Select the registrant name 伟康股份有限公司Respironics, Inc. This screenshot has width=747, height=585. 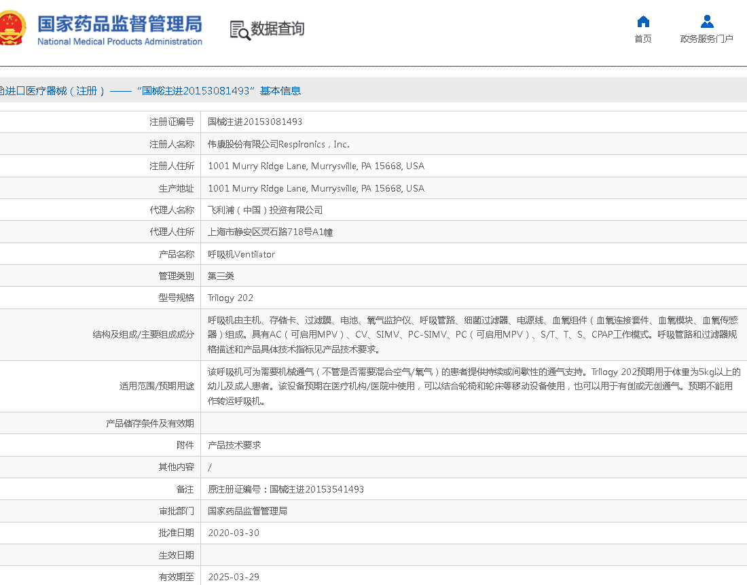[x=278, y=144]
